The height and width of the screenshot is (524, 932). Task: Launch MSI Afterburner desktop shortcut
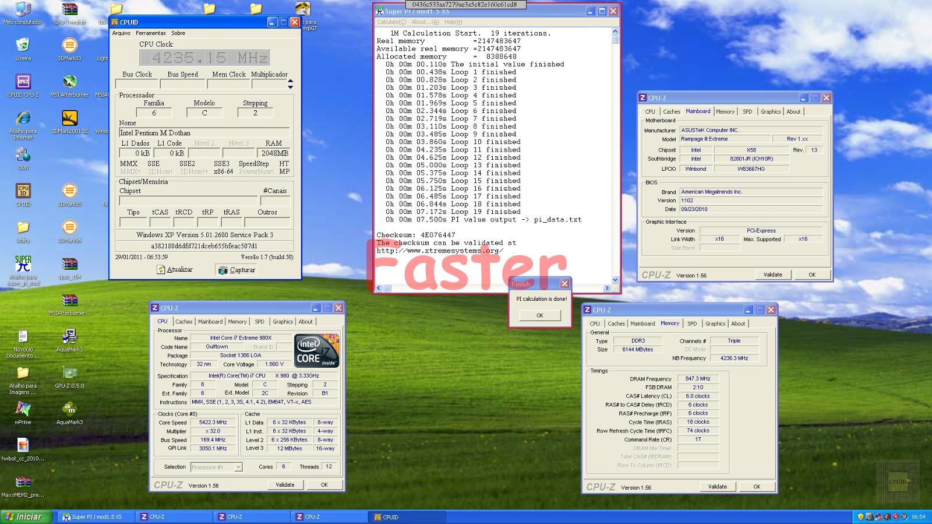[x=69, y=86]
